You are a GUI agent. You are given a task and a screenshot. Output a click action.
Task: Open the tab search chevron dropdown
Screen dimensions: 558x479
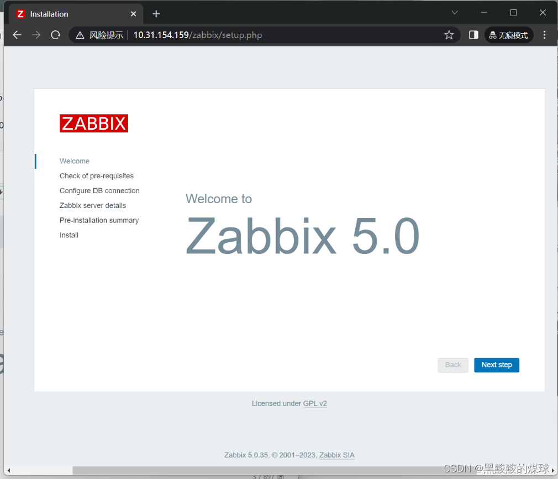click(x=454, y=12)
